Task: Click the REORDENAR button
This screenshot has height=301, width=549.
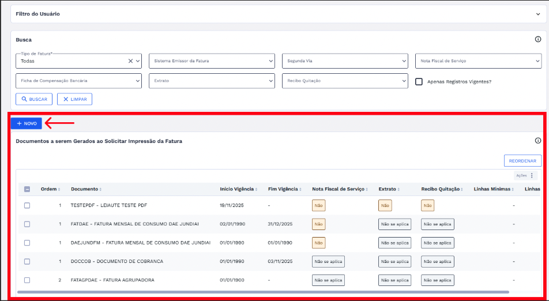Action: pos(522,161)
